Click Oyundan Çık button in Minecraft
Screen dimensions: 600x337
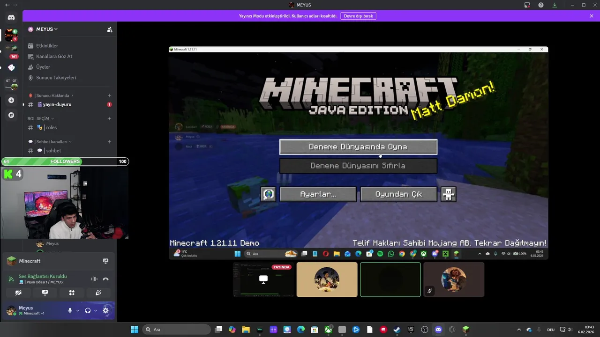(398, 194)
